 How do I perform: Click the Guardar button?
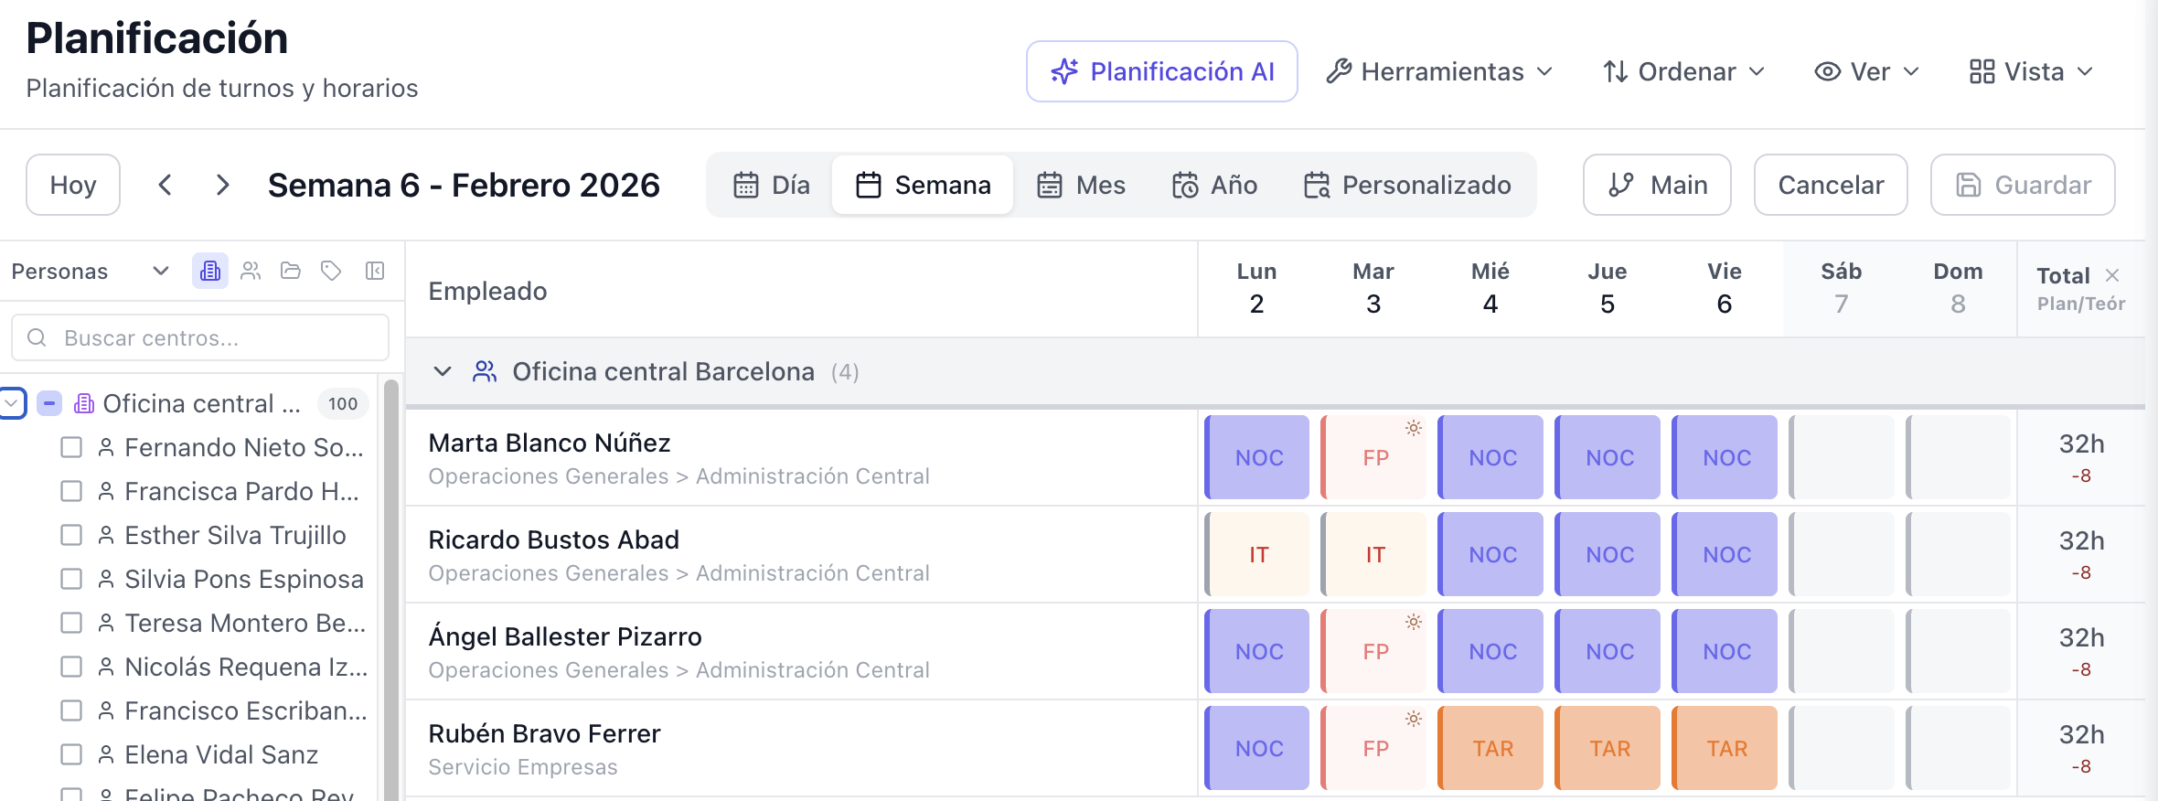2022,185
